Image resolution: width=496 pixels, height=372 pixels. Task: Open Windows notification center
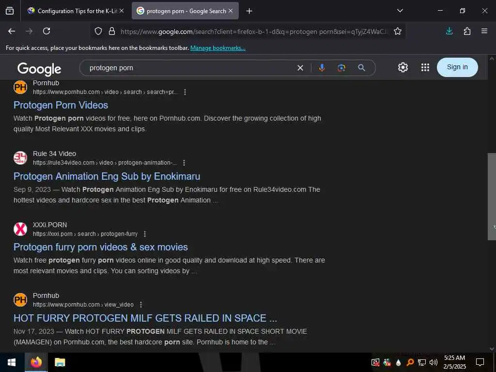coord(480,362)
